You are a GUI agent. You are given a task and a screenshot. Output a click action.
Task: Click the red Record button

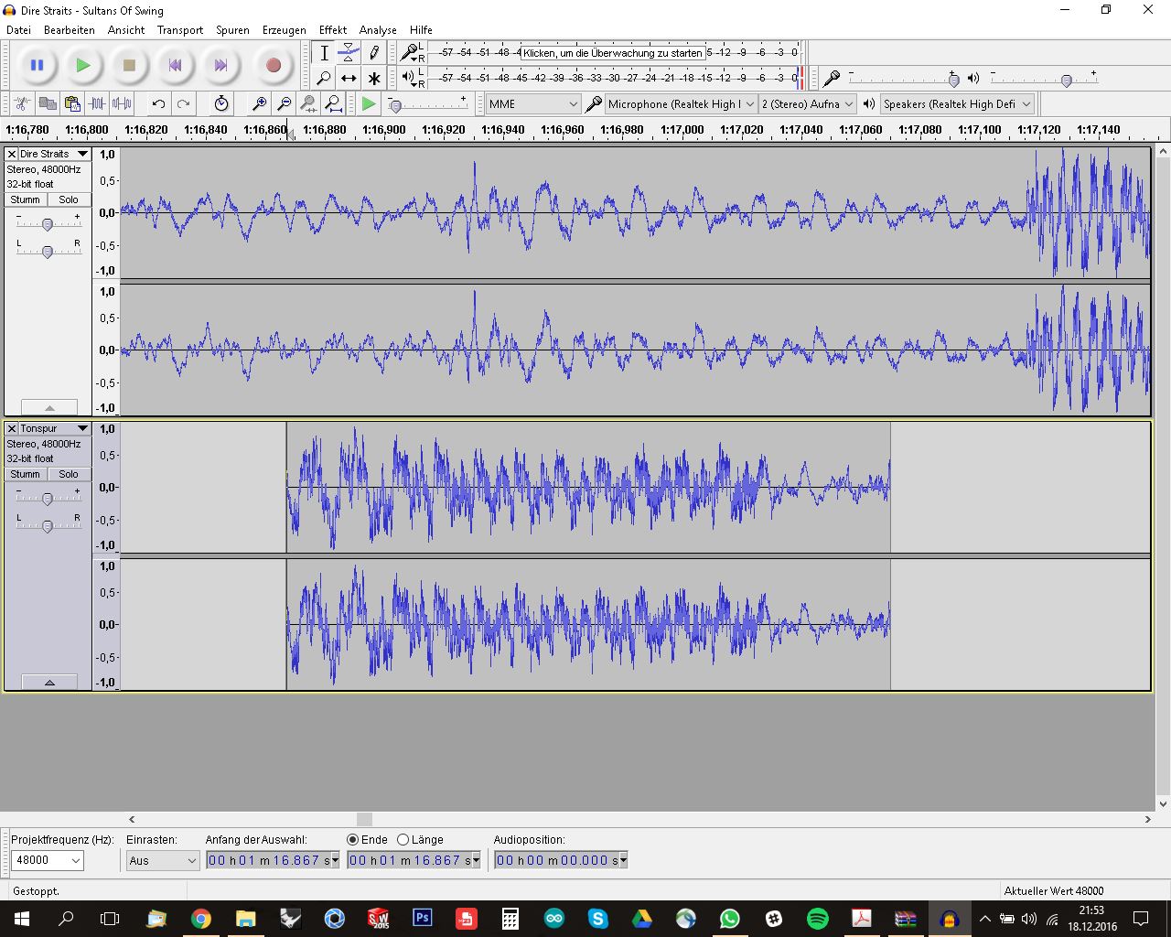[273, 65]
